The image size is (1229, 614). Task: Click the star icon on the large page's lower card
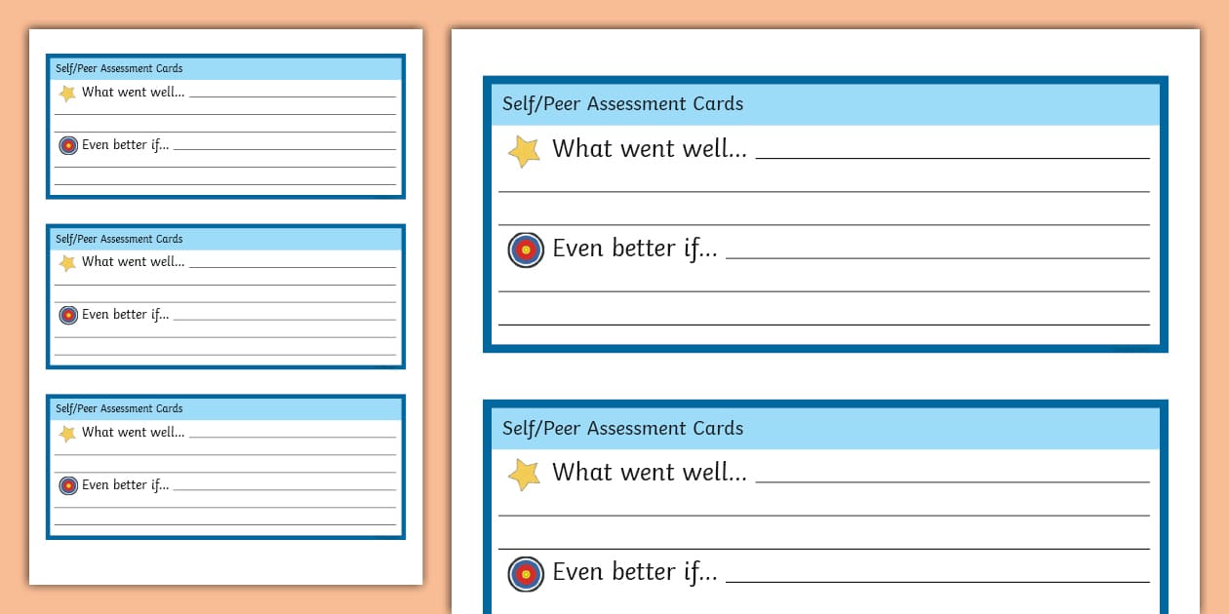[524, 475]
